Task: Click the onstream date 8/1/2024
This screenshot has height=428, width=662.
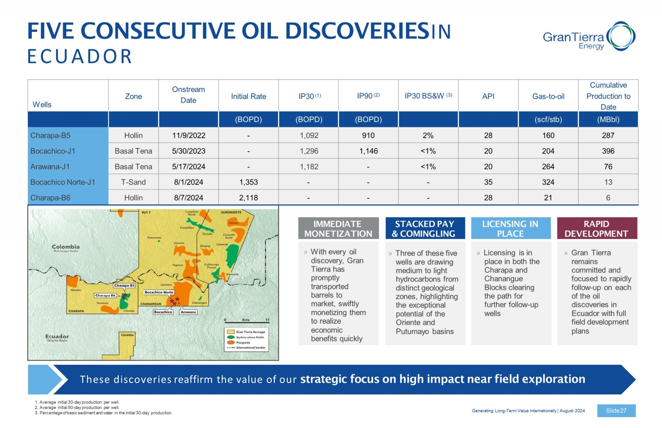Action: [188, 182]
